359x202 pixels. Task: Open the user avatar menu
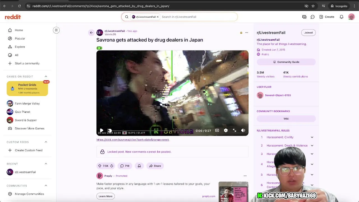tap(351, 17)
